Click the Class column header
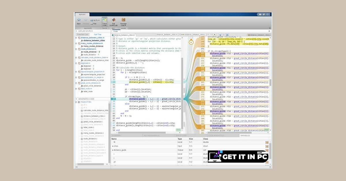Screen dimensions: 346x181 tap(206, 139)
